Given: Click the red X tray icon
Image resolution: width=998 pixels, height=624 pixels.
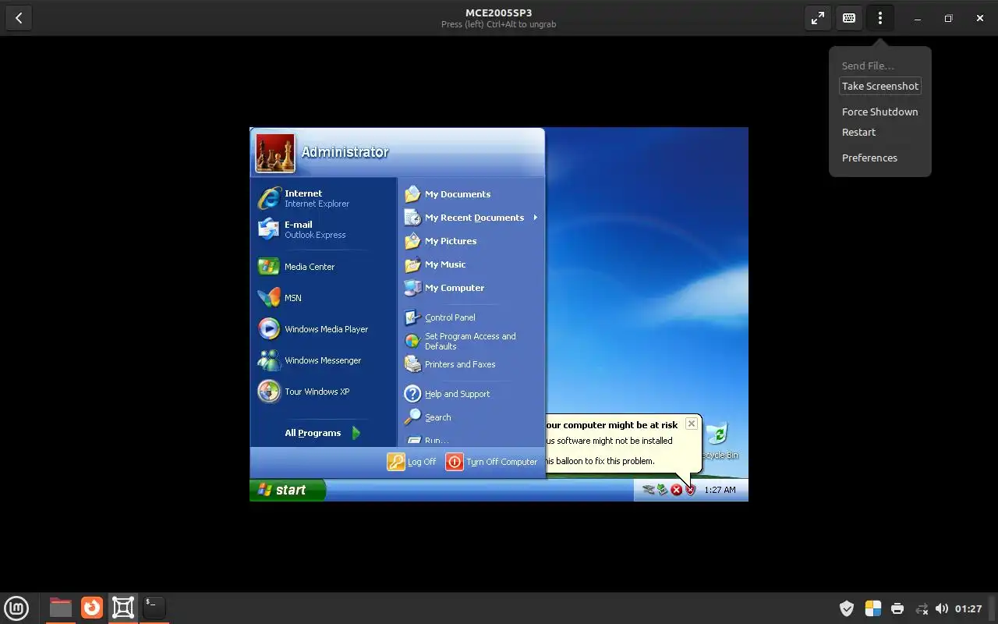Looking at the screenshot, I should pos(677,490).
